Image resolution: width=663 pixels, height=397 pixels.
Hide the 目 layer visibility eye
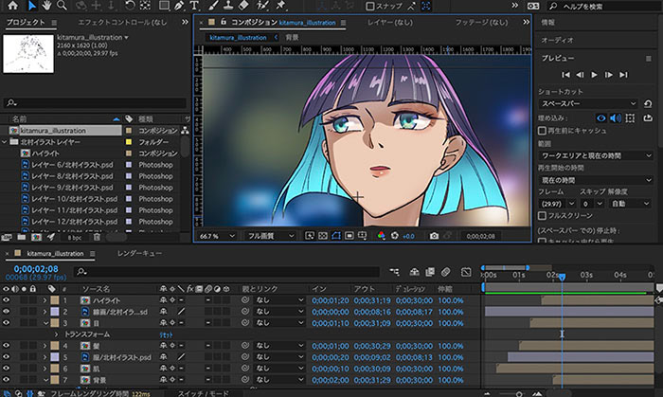6,322
